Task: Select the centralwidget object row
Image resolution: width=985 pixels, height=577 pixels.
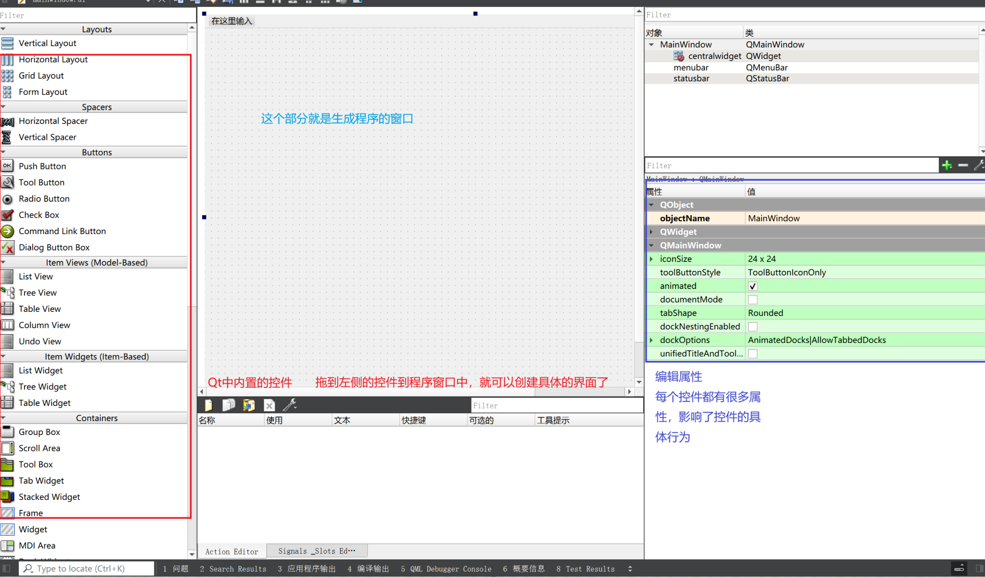Action: tap(714, 56)
